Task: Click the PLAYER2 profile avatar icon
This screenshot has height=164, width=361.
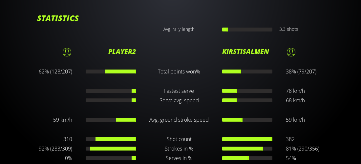Action: coord(67,52)
